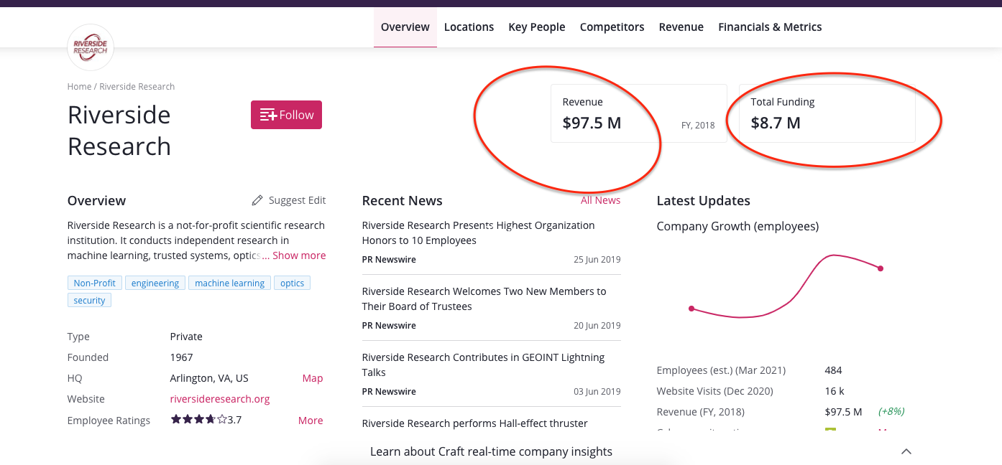Image resolution: width=1002 pixels, height=465 pixels.
Task: Visit riversideresearch.org website link
Action: click(220, 399)
